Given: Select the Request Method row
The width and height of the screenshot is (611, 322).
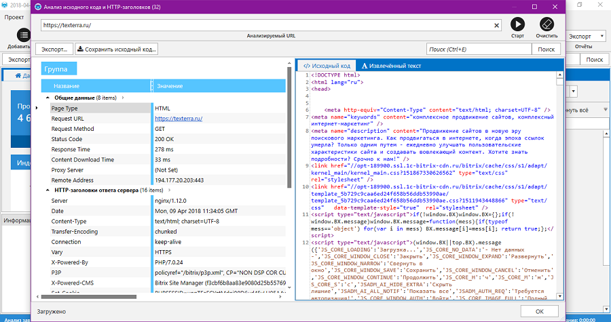Looking at the screenshot, I should point(168,129).
